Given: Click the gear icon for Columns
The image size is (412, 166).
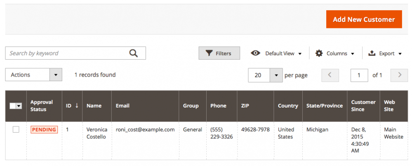Looking at the screenshot, I should coord(319,53).
